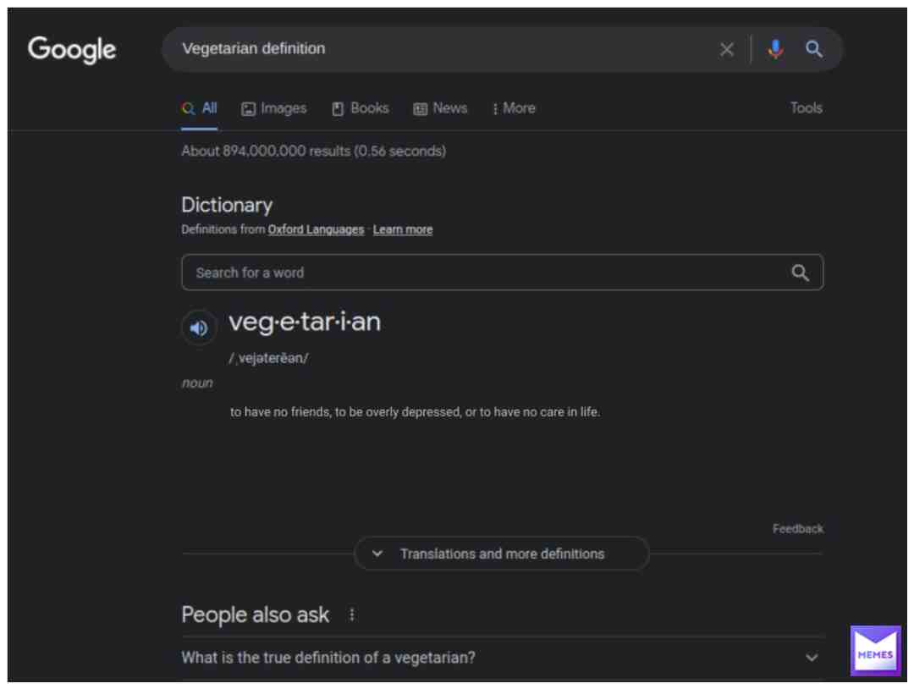Click the dictionary word search magnifier icon
This screenshot has width=914, height=689.
pos(800,273)
